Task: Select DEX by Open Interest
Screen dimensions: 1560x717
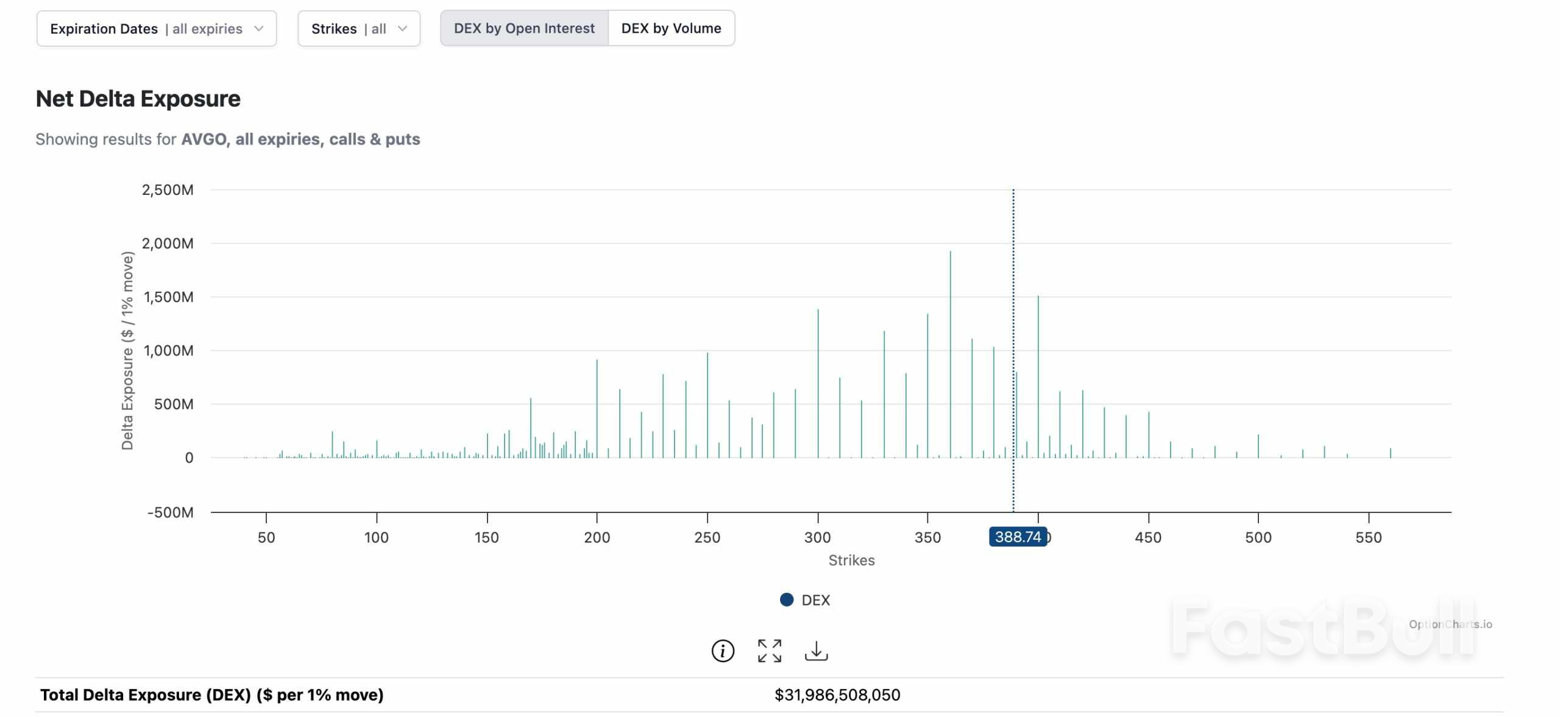Action: coord(524,29)
